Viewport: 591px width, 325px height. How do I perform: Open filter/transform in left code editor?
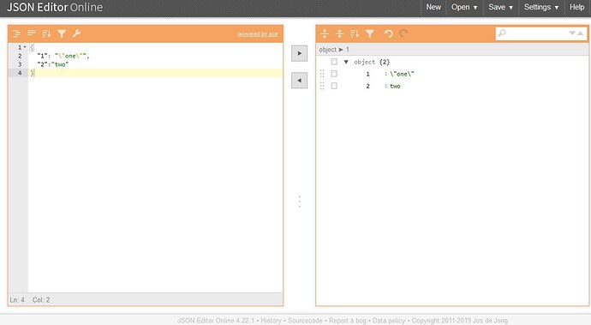62,33
